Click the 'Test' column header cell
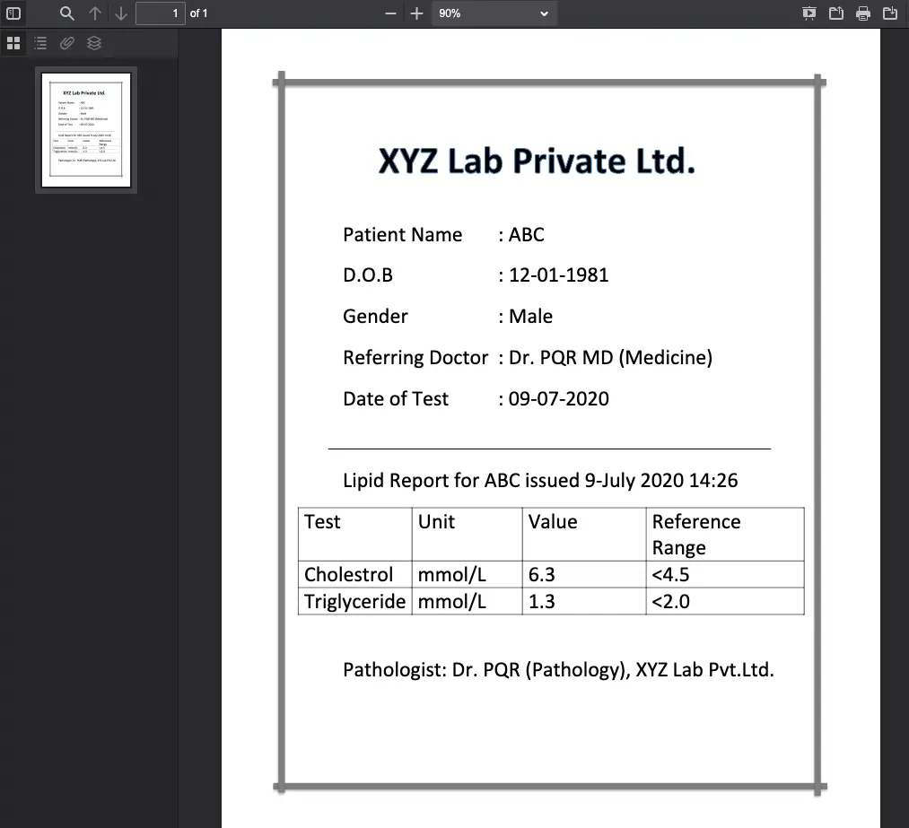This screenshot has width=909, height=828. point(354,535)
